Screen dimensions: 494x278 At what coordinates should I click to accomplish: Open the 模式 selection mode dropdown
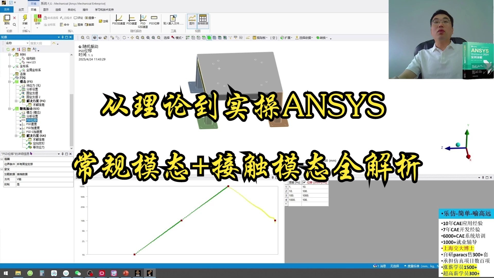177,38
